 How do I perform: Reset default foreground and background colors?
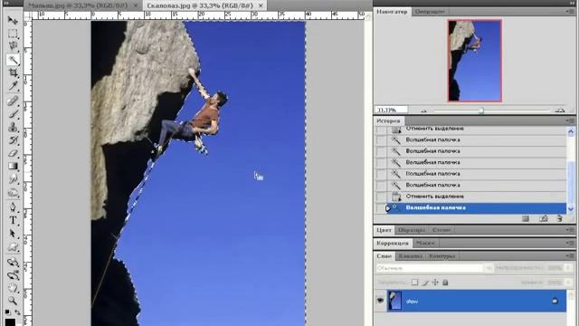click(7, 312)
